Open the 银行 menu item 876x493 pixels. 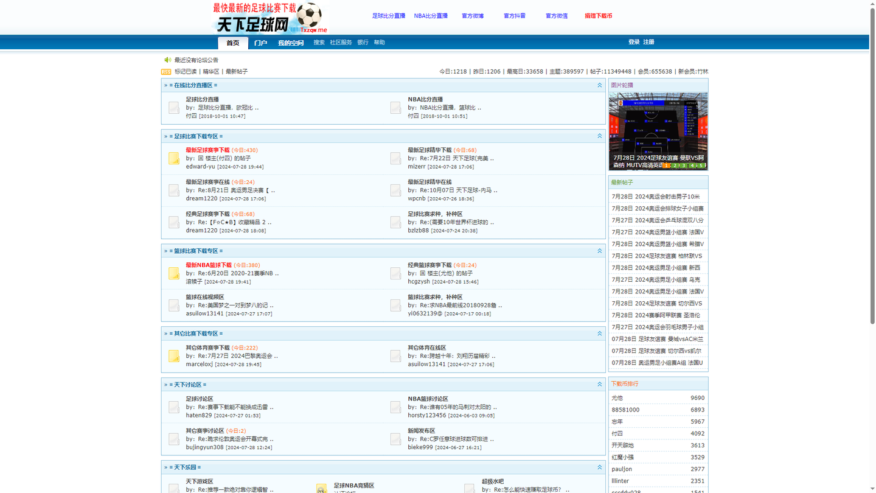pyautogui.click(x=363, y=43)
